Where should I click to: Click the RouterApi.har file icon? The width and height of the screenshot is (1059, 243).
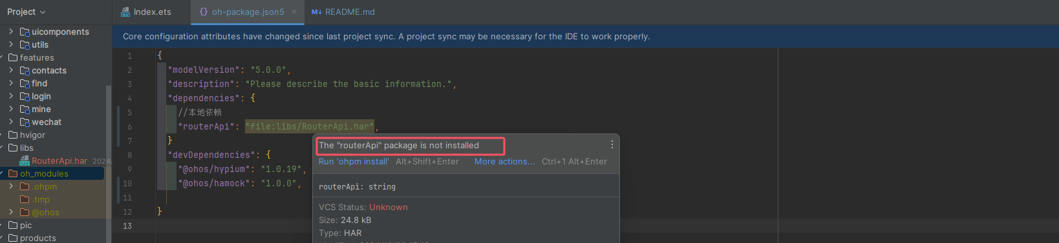(x=25, y=160)
